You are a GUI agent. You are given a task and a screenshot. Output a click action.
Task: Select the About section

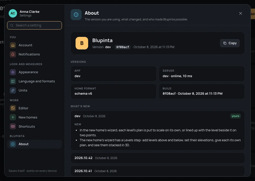(x=34, y=144)
